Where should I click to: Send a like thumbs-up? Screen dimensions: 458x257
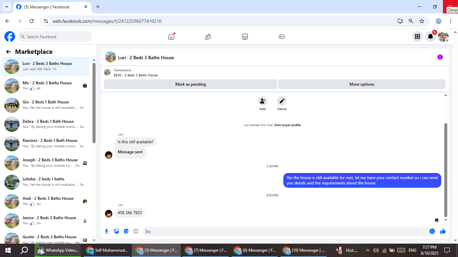click(x=443, y=231)
